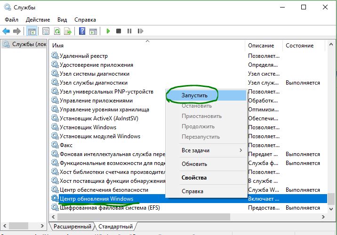The height and width of the screenshot is (235, 337).
Task: Click gear icon next to Факс
Action: tap(55, 145)
